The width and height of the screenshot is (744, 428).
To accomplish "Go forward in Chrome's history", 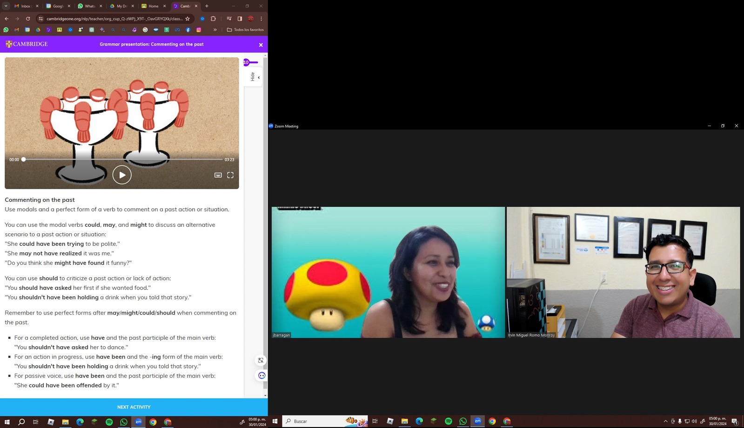I will click(17, 19).
